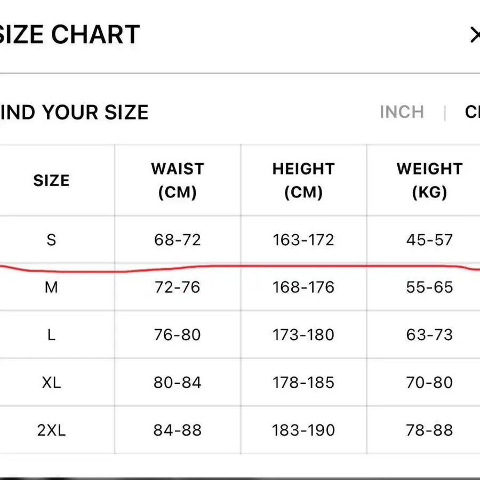
Task: Click the 45-57 weight value
Action: [x=429, y=240]
